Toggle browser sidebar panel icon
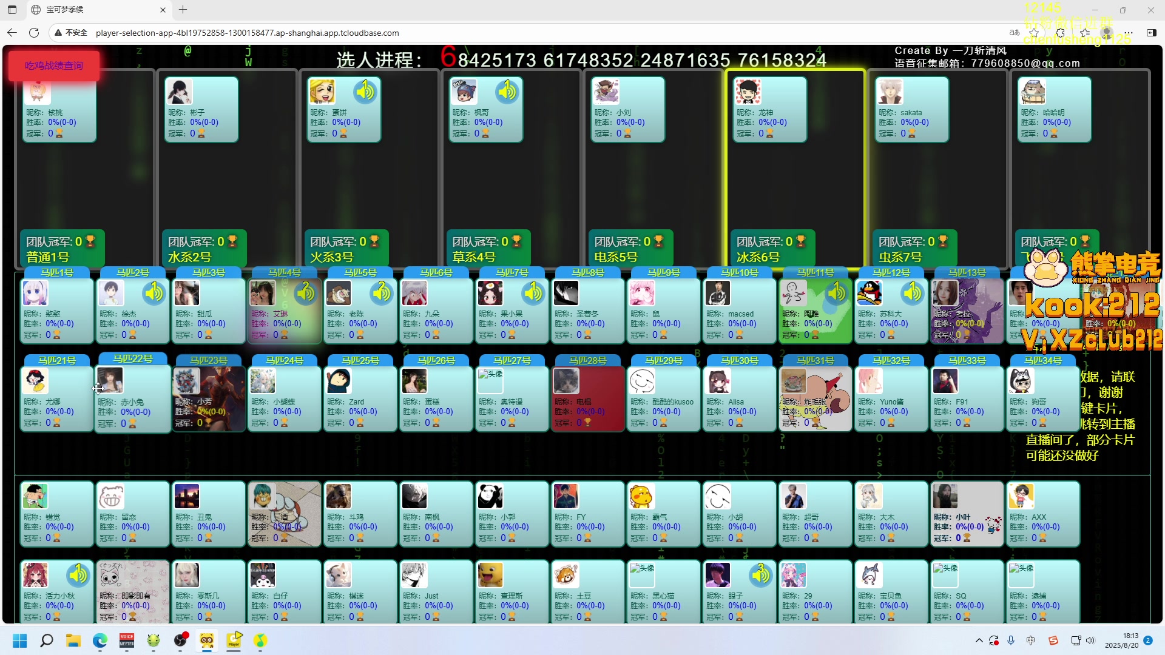This screenshot has height=655, width=1165. tap(1152, 33)
